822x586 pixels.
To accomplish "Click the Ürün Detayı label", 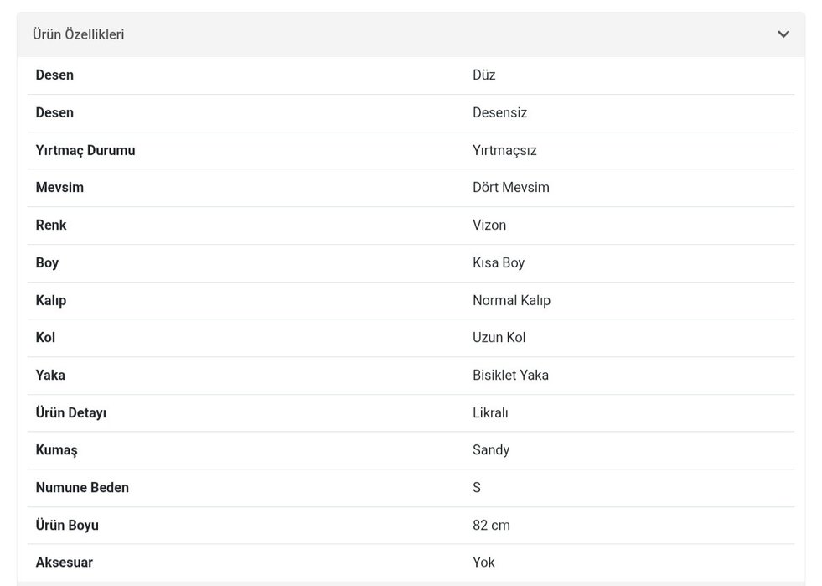I will (x=71, y=412).
